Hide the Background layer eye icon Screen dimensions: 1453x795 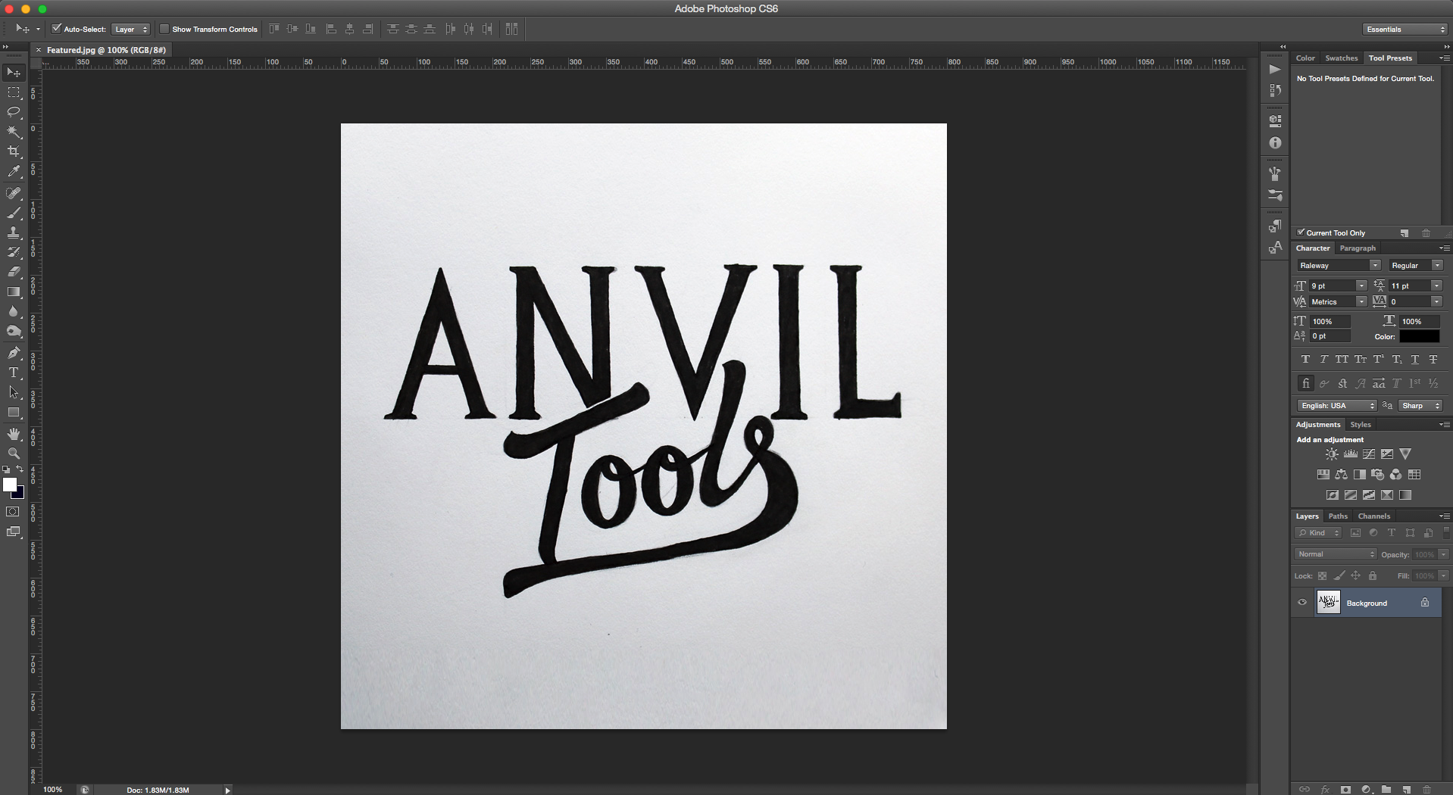pyautogui.click(x=1302, y=603)
